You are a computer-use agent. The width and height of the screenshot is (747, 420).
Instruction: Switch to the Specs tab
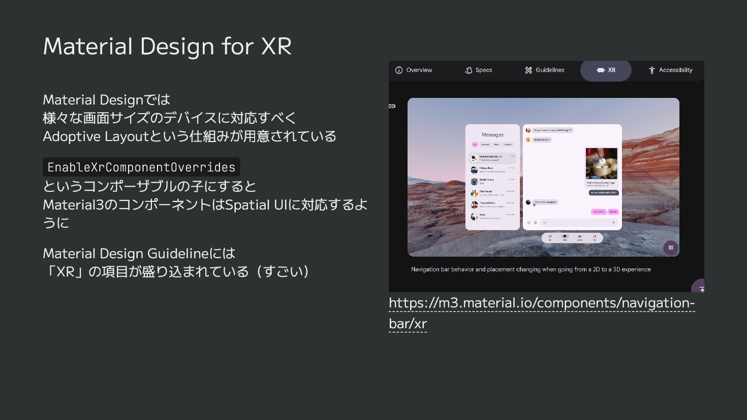click(x=479, y=70)
